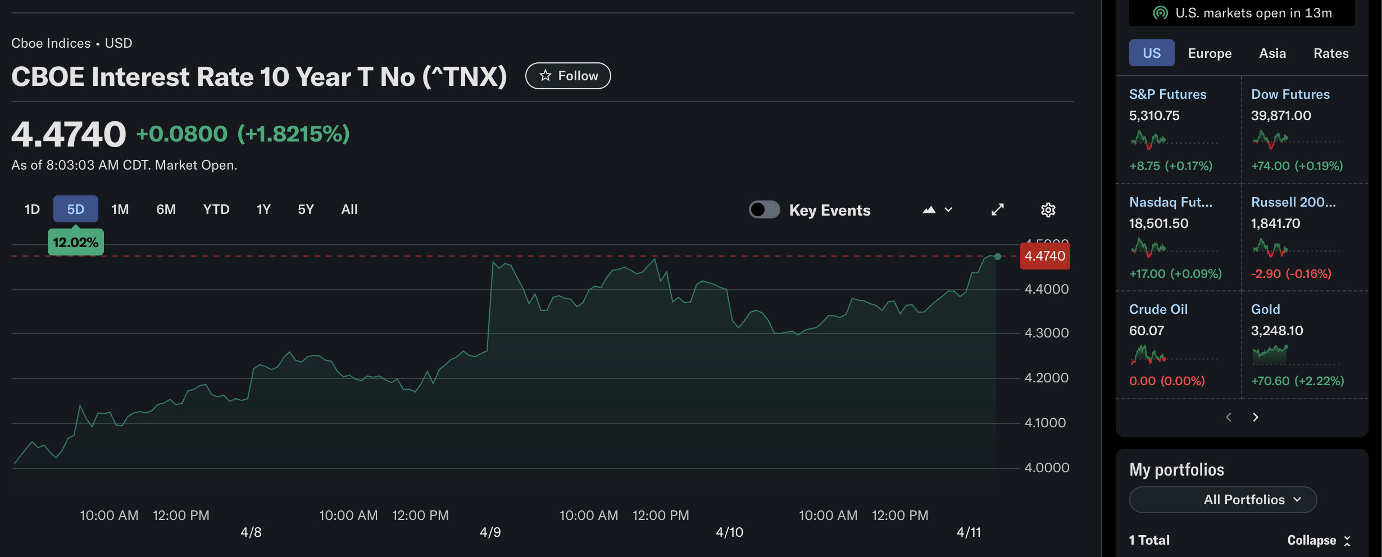Open the All Portfolios dropdown
The height and width of the screenshot is (557, 1382).
[1223, 500]
